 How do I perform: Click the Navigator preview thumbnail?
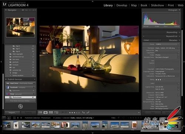20,27
